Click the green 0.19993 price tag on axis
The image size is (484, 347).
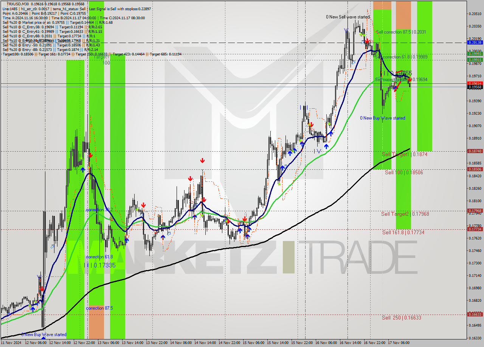click(x=475, y=54)
